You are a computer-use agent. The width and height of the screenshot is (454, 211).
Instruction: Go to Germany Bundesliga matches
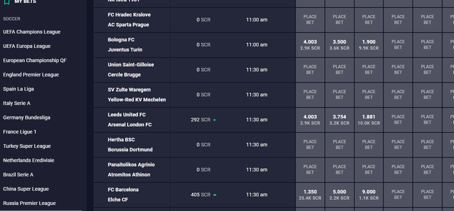[x=27, y=118]
